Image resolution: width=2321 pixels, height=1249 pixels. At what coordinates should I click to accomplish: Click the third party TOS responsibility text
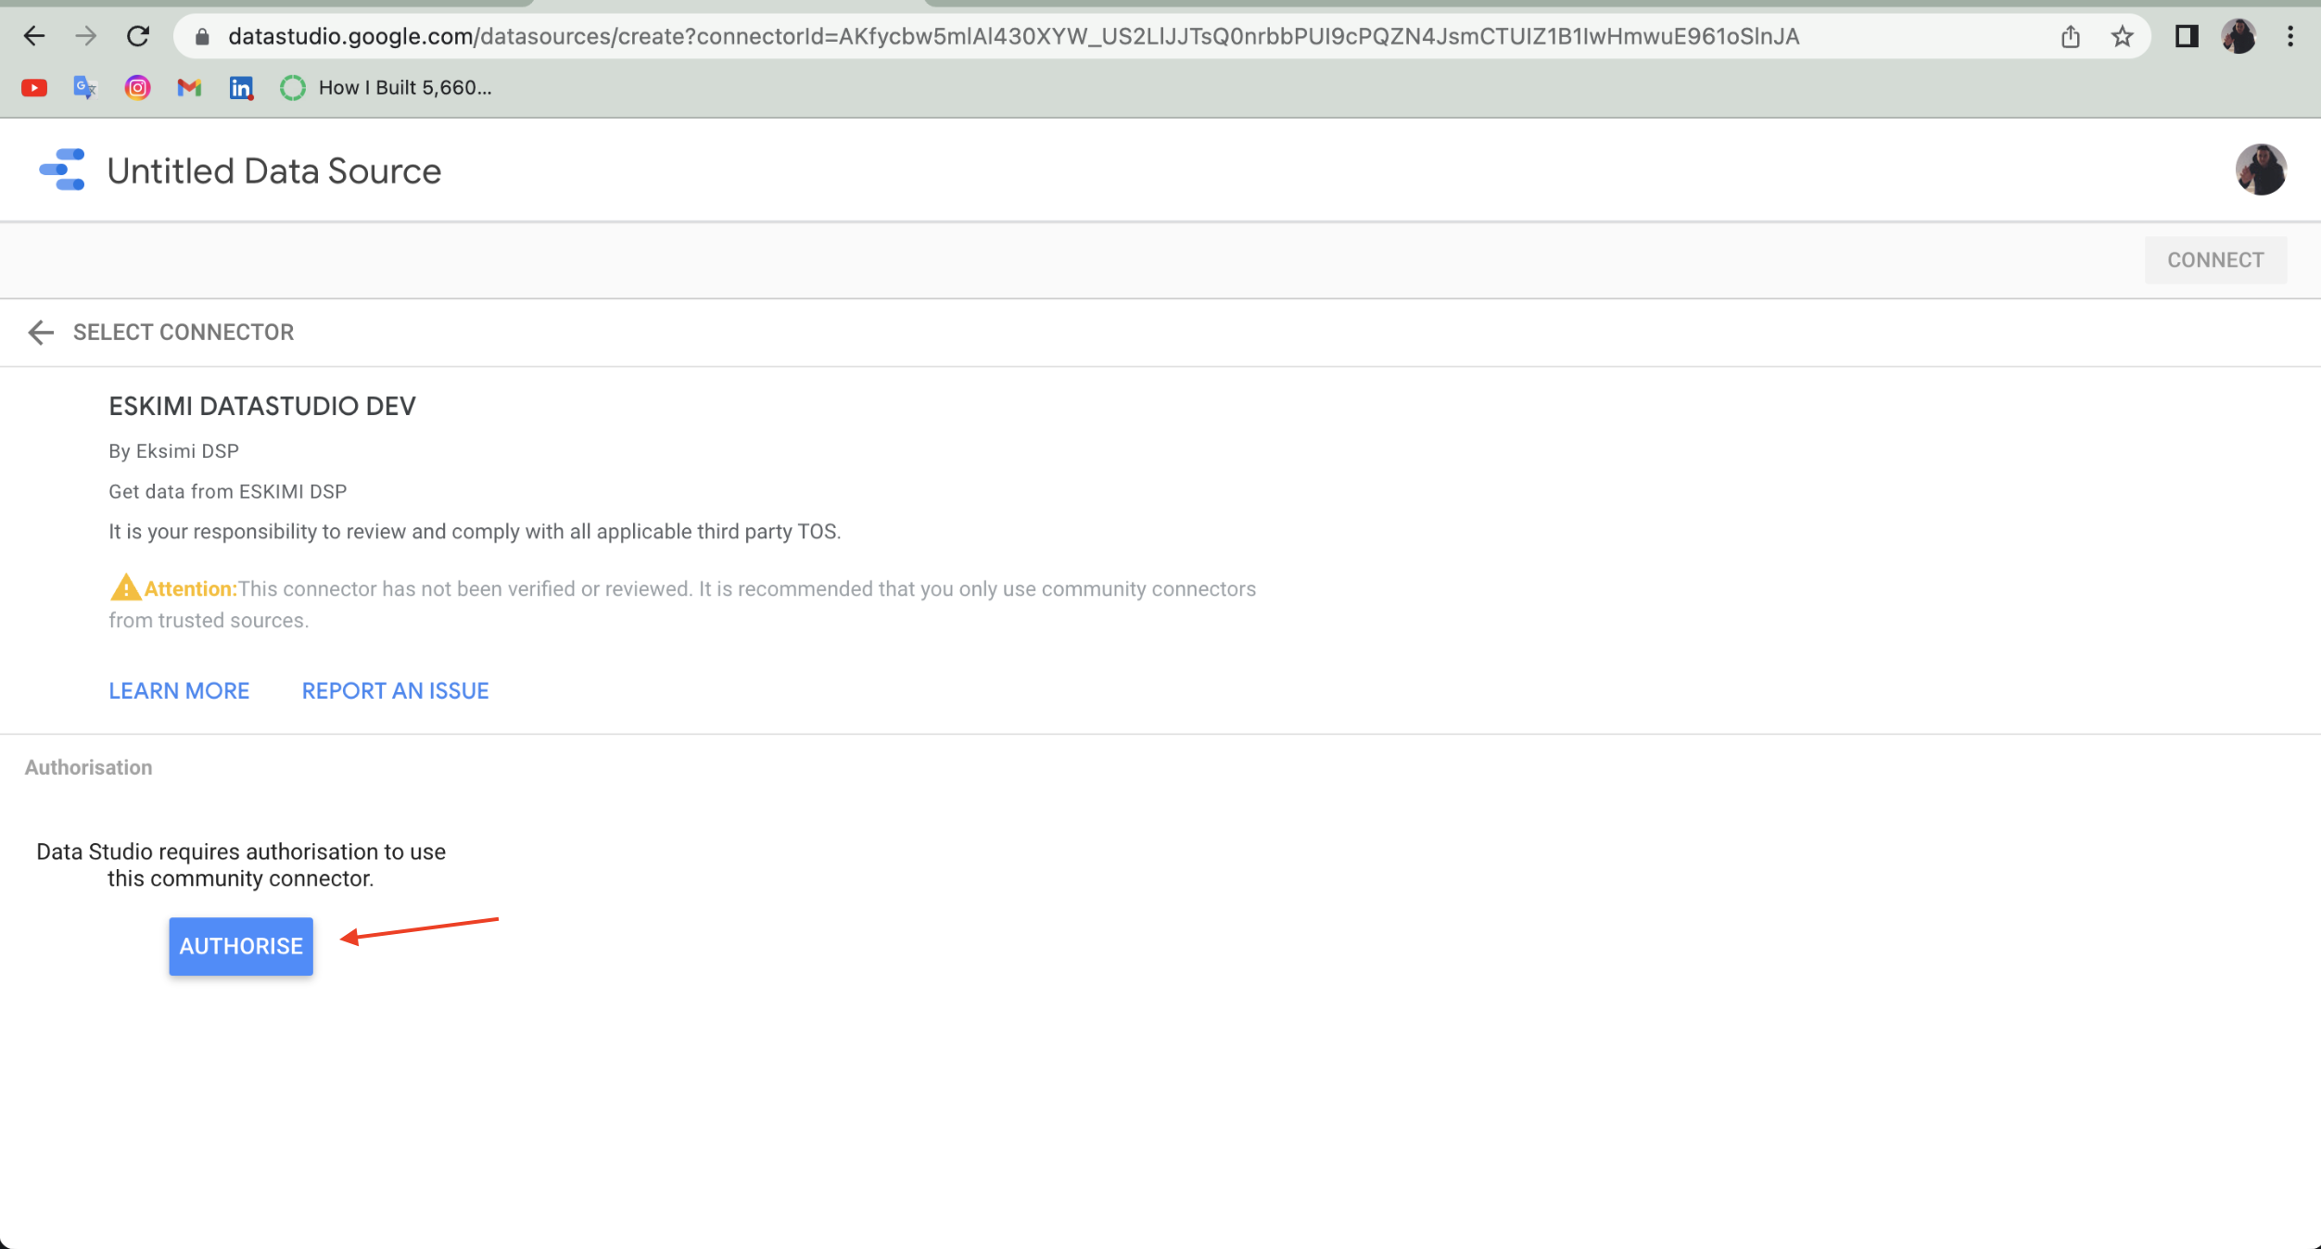[475, 532]
